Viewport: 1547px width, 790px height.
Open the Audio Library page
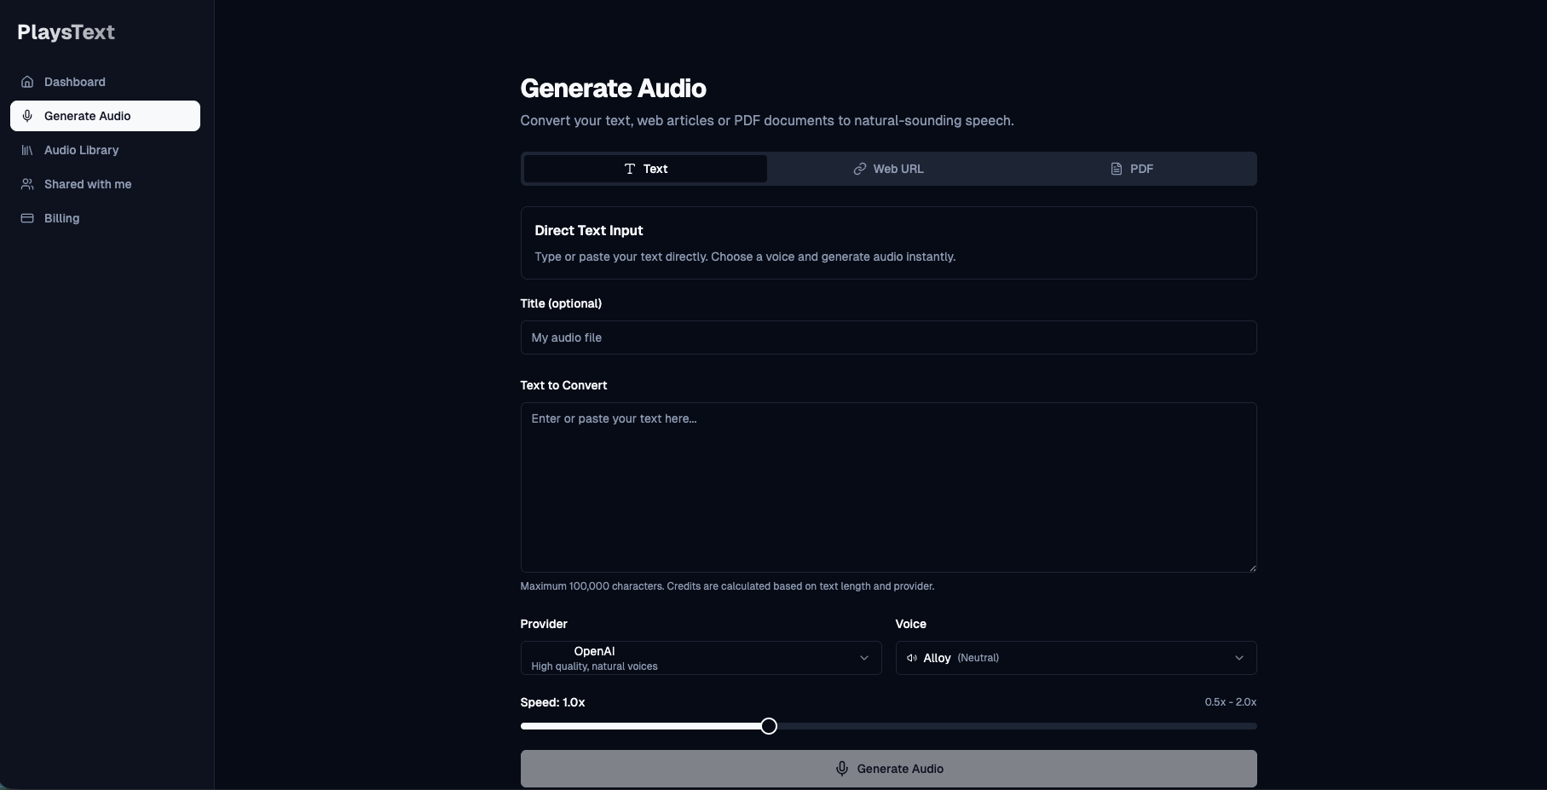[x=81, y=150]
